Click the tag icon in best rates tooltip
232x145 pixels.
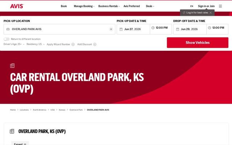(x=184, y=13)
